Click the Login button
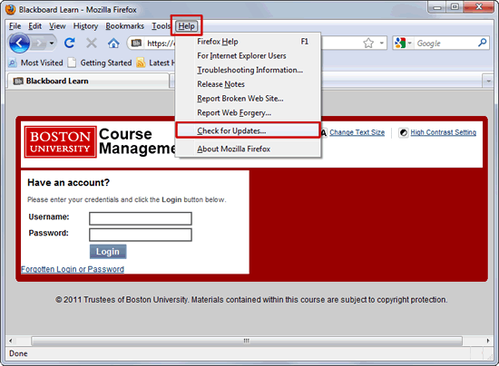The width and height of the screenshot is (499, 366). tap(108, 252)
